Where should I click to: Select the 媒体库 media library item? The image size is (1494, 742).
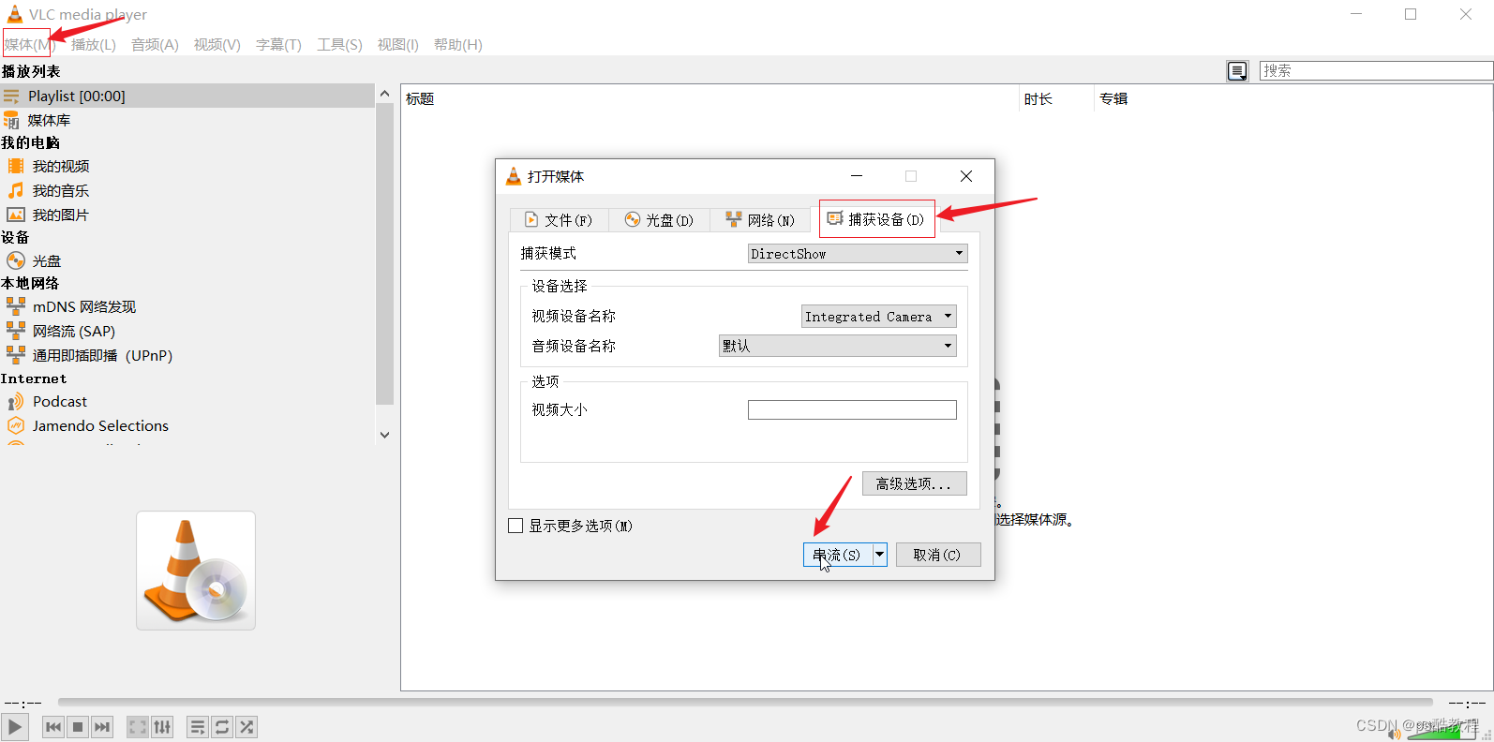click(49, 120)
